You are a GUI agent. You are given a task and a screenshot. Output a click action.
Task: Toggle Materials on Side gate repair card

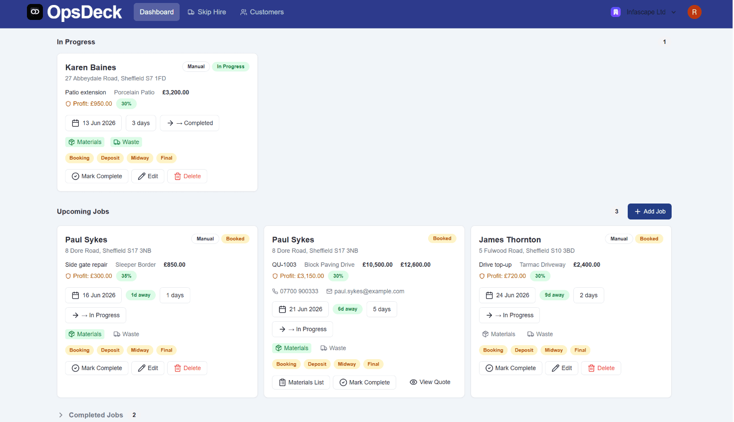tap(85, 334)
